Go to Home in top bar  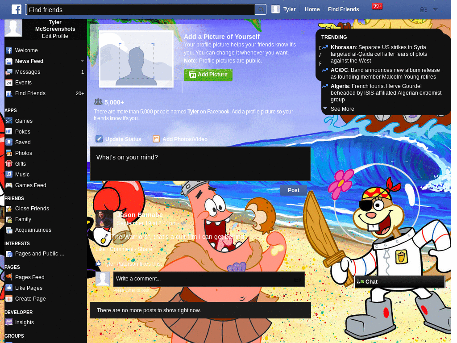(312, 9)
